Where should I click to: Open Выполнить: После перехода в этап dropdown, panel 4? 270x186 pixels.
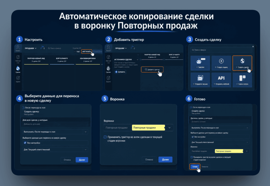(x=55, y=132)
